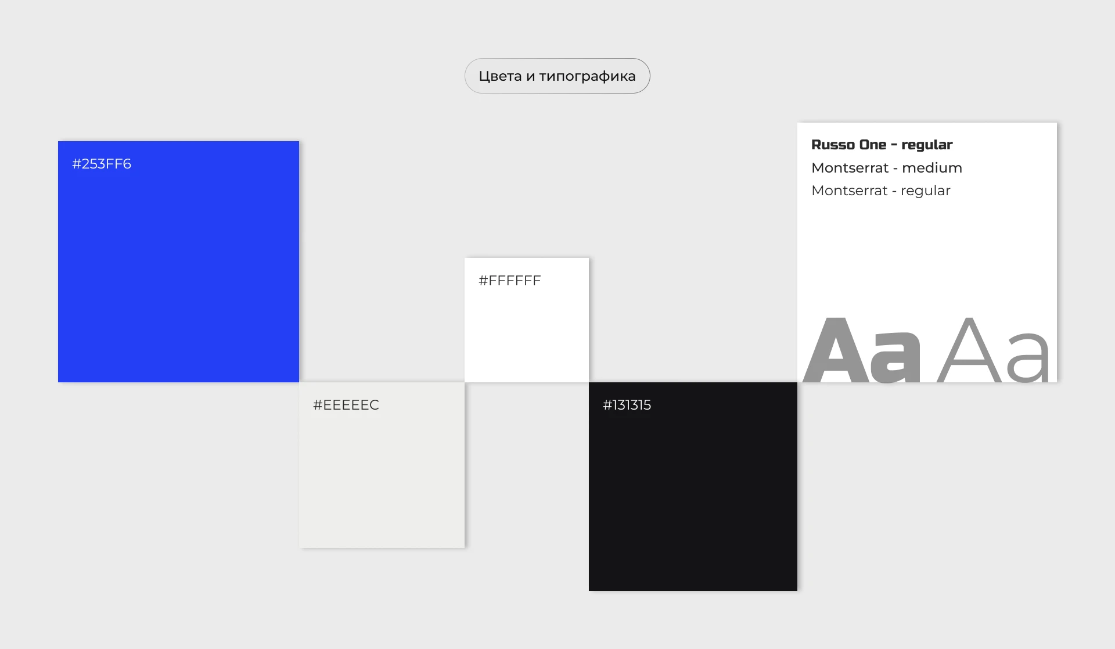Screen dimensions: 1115x649
Task: Click the #EEEEEC hex code label
Action: click(346, 405)
